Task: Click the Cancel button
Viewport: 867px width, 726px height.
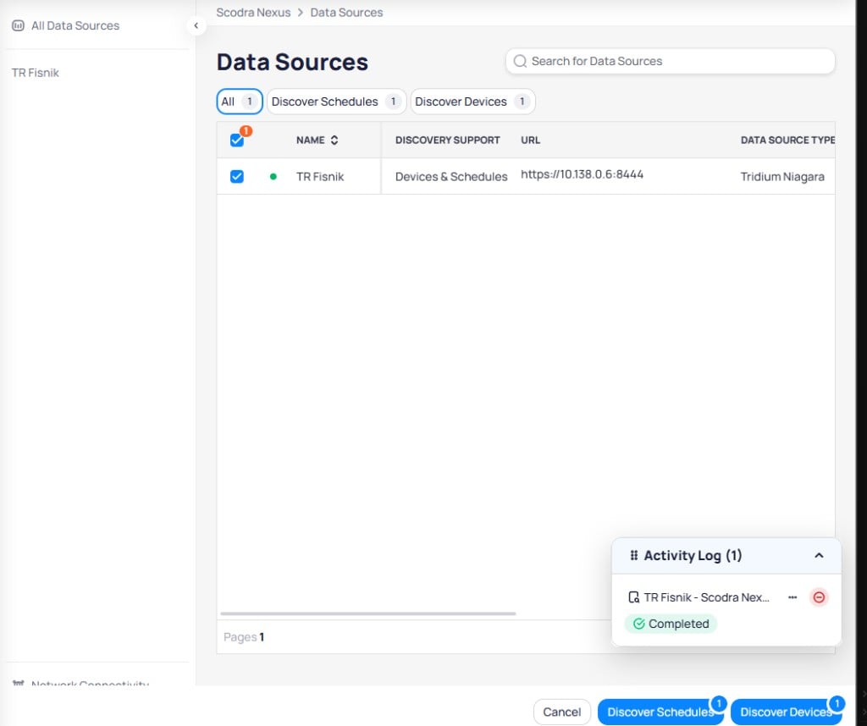Action: point(562,712)
